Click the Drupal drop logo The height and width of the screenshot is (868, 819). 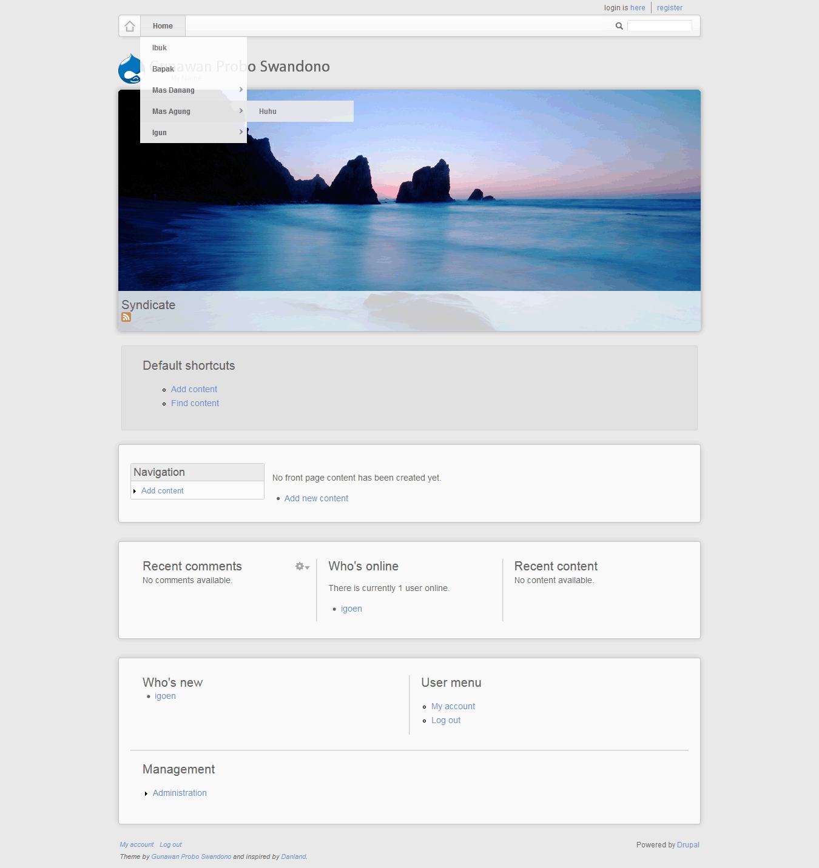129,68
